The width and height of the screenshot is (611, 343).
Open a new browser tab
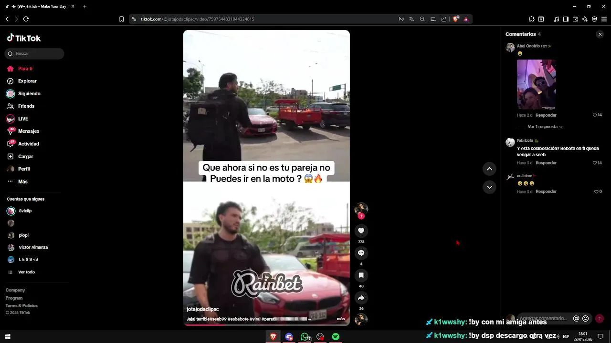pos(84,6)
